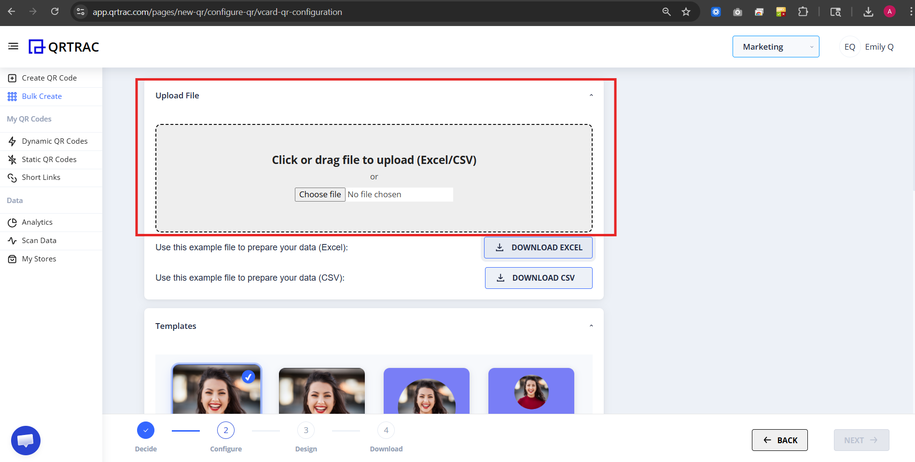The width and height of the screenshot is (915, 462).
Task: Open the hamburger navigation menu
Action: tap(13, 46)
